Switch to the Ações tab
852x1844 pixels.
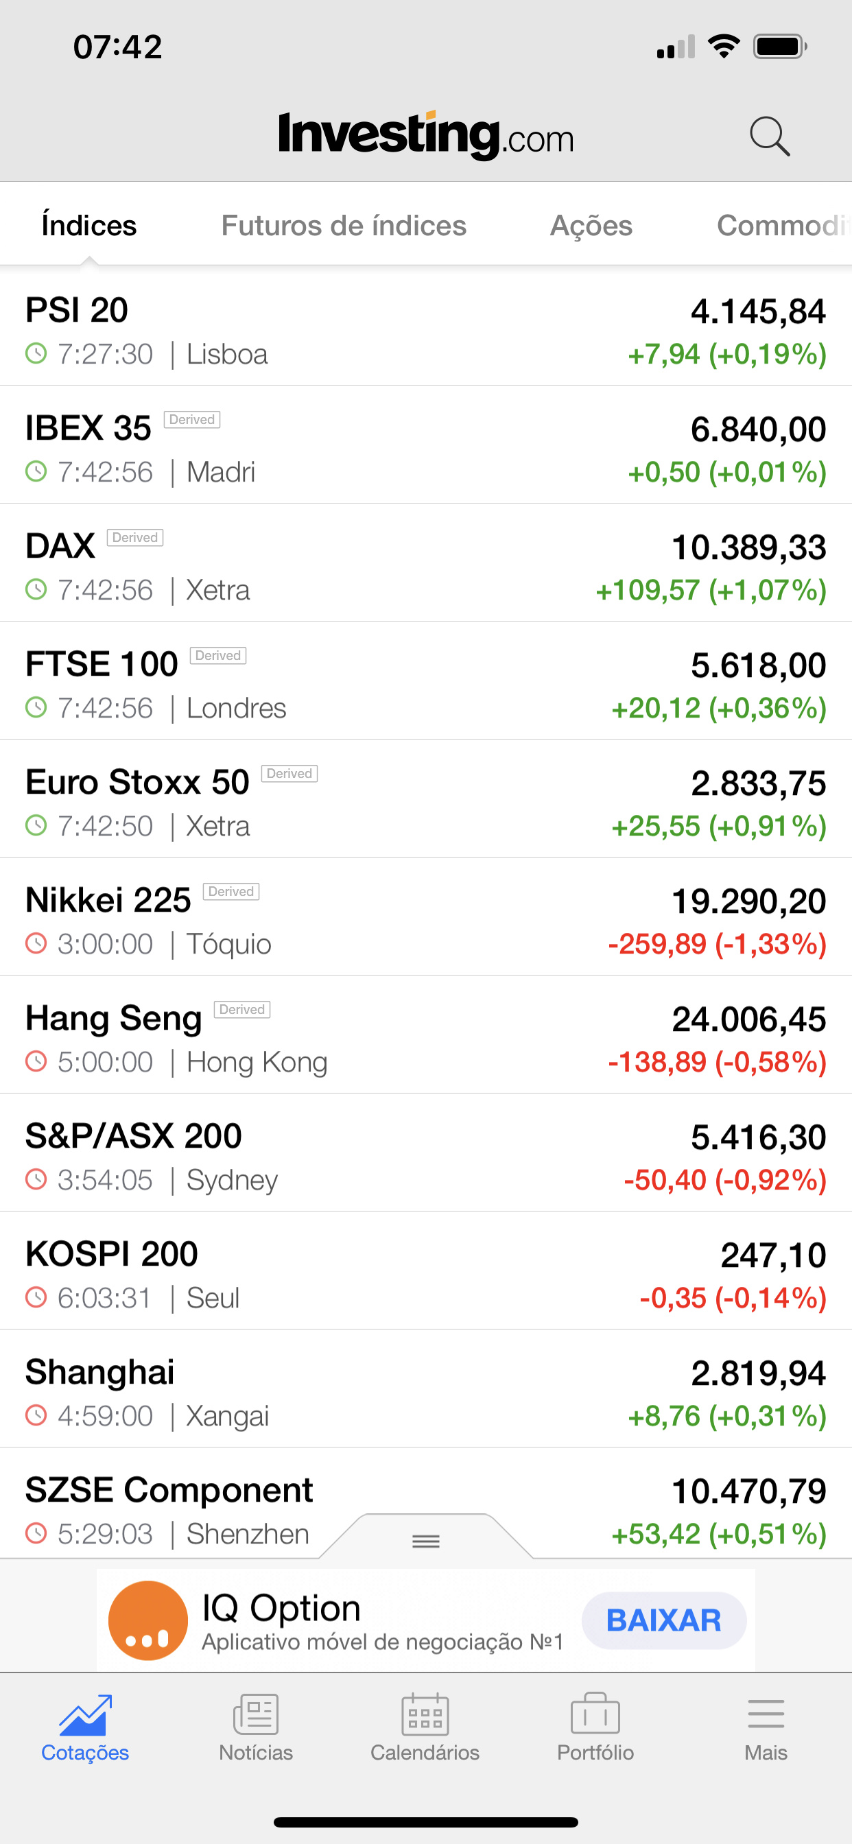tap(591, 226)
